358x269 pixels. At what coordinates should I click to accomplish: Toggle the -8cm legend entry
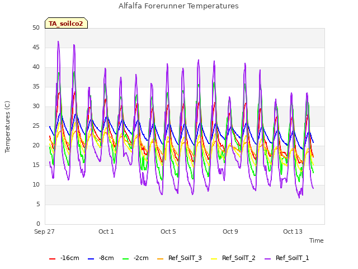101,258
